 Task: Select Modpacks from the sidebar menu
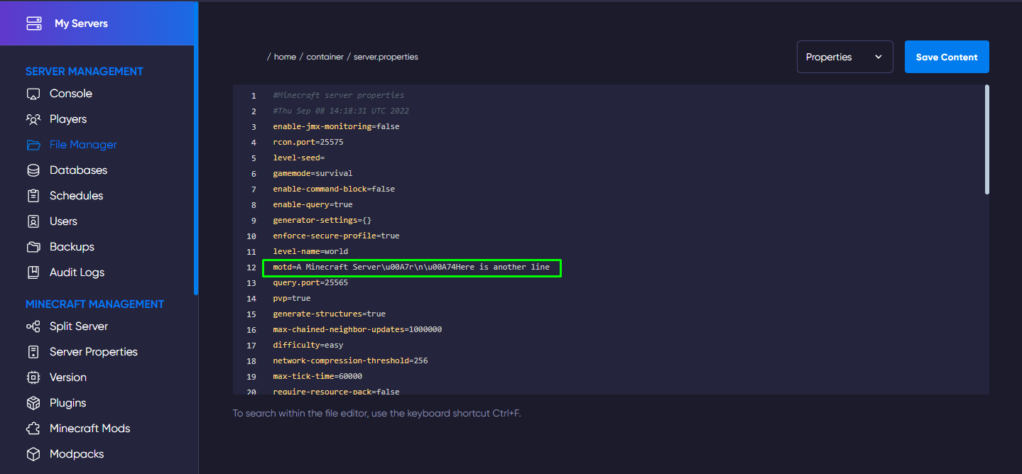(x=33, y=453)
